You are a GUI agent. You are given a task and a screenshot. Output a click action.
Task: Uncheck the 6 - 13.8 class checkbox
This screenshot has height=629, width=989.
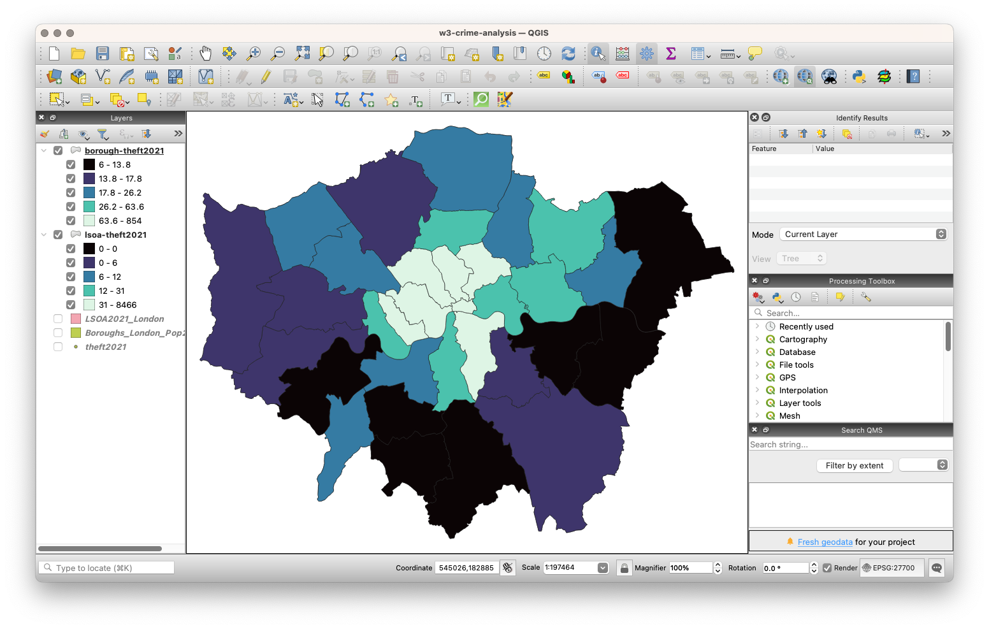click(71, 164)
